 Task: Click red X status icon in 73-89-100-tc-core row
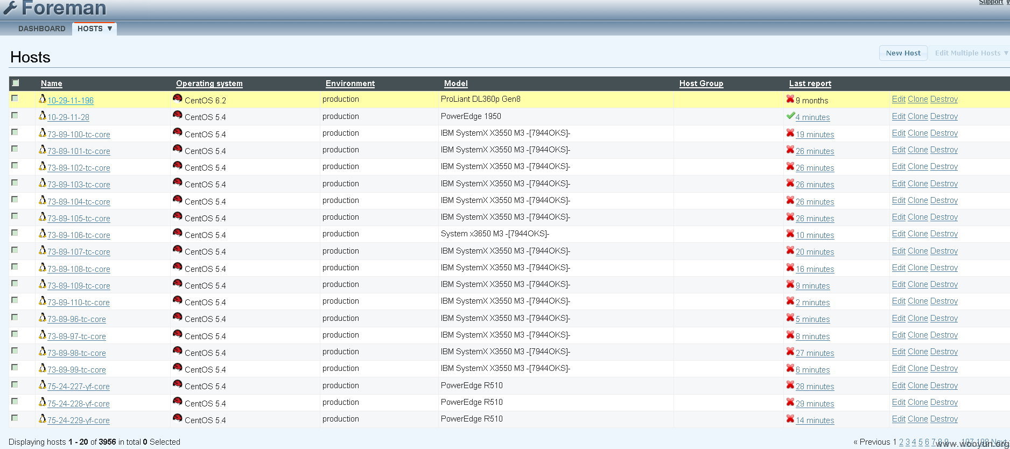(x=790, y=133)
